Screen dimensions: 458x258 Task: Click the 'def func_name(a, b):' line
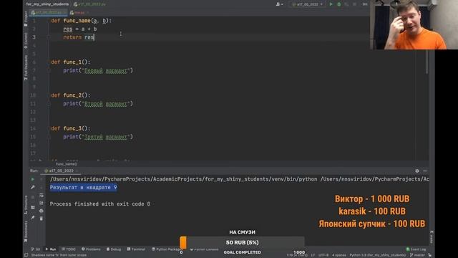point(81,21)
